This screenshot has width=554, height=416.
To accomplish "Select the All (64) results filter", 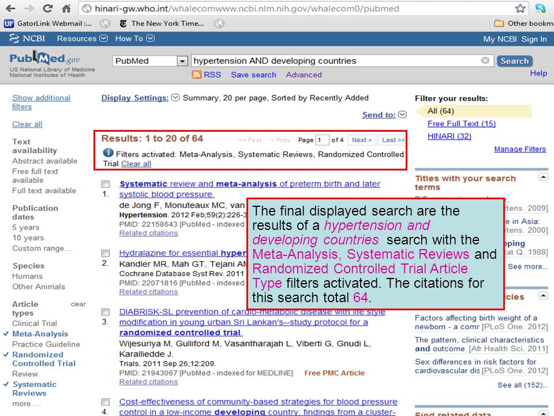I will 440,111.
